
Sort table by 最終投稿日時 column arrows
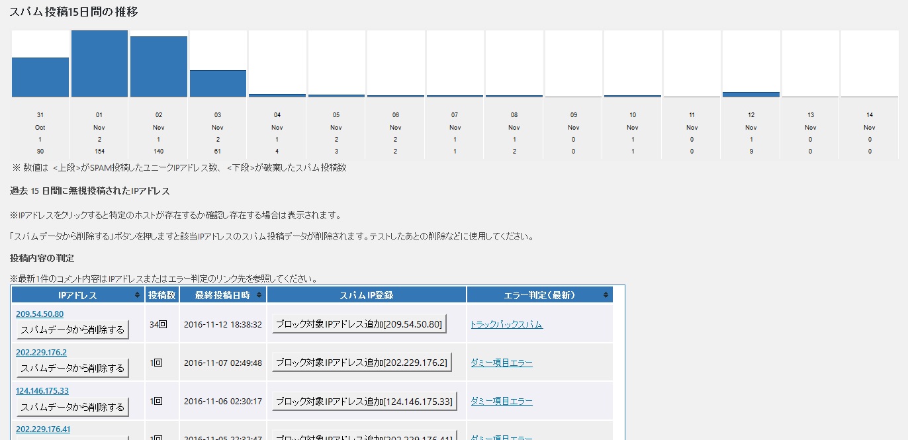point(259,295)
